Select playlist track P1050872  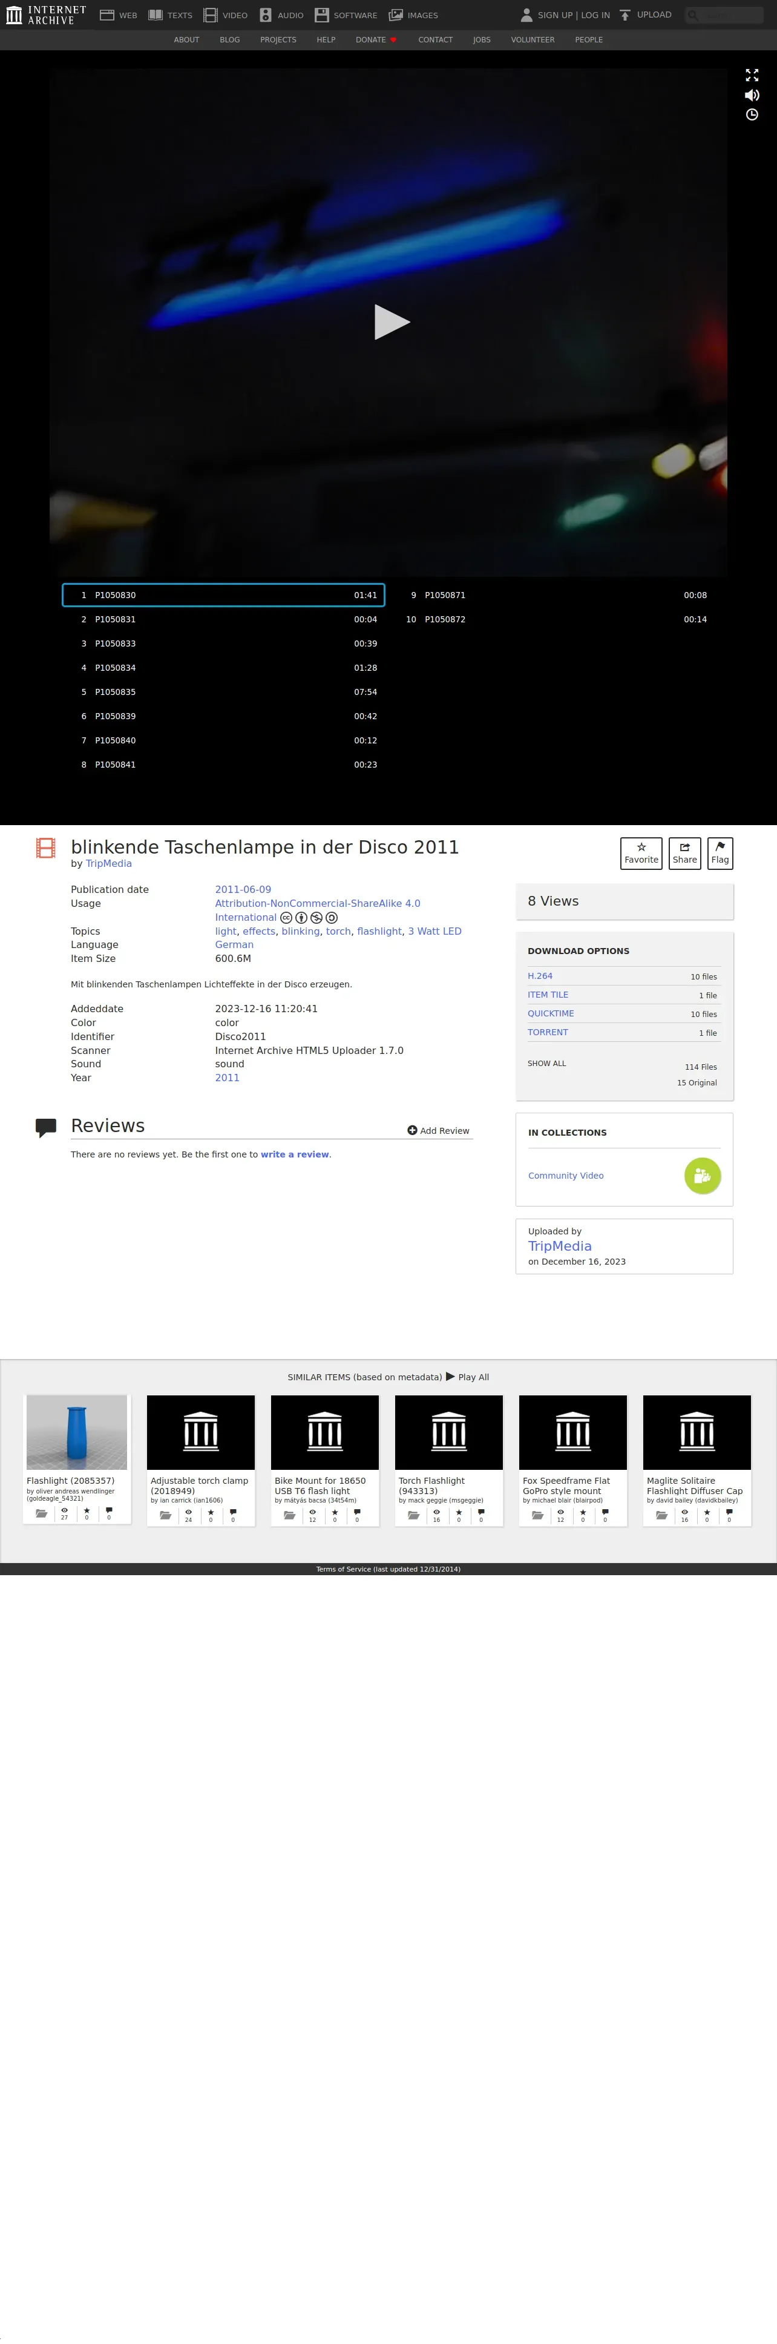(x=554, y=620)
